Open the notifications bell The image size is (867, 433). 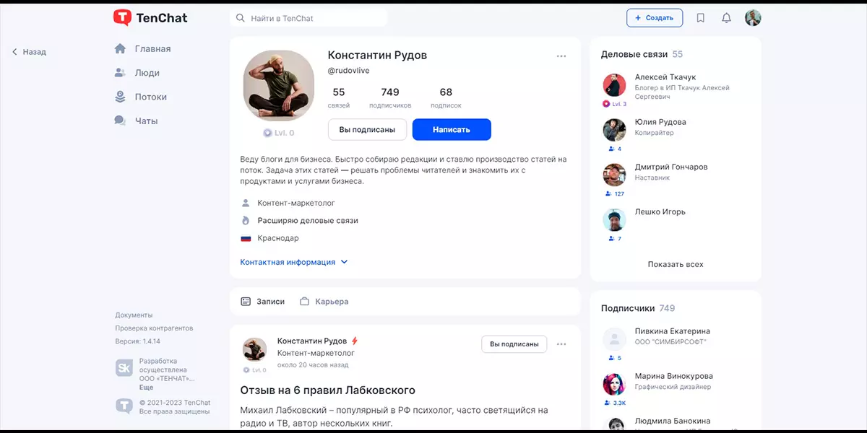pos(727,18)
